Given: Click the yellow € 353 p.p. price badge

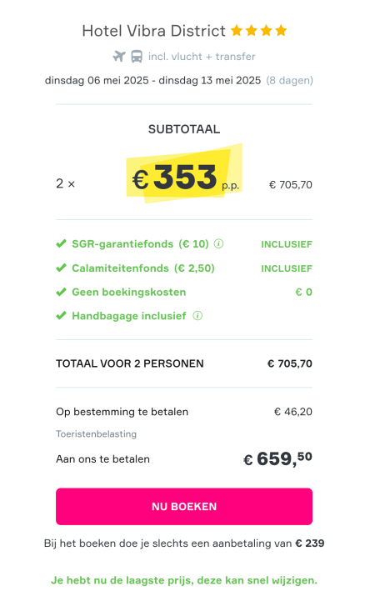Looking at the screenshot, I should tap(184, 174).
